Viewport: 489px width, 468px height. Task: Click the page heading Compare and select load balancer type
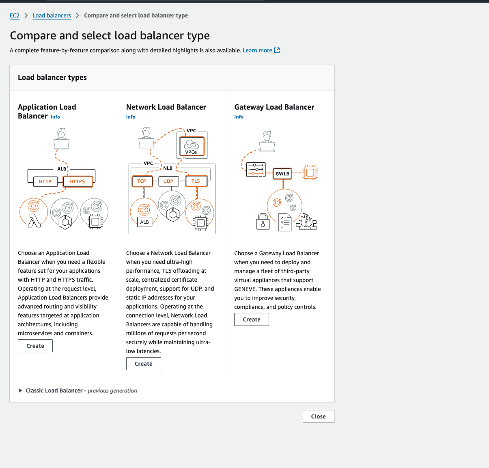(110, 36)
